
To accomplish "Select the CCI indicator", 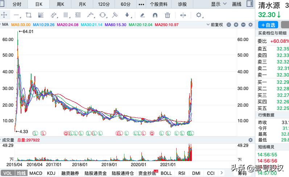I will pos(211,173).
